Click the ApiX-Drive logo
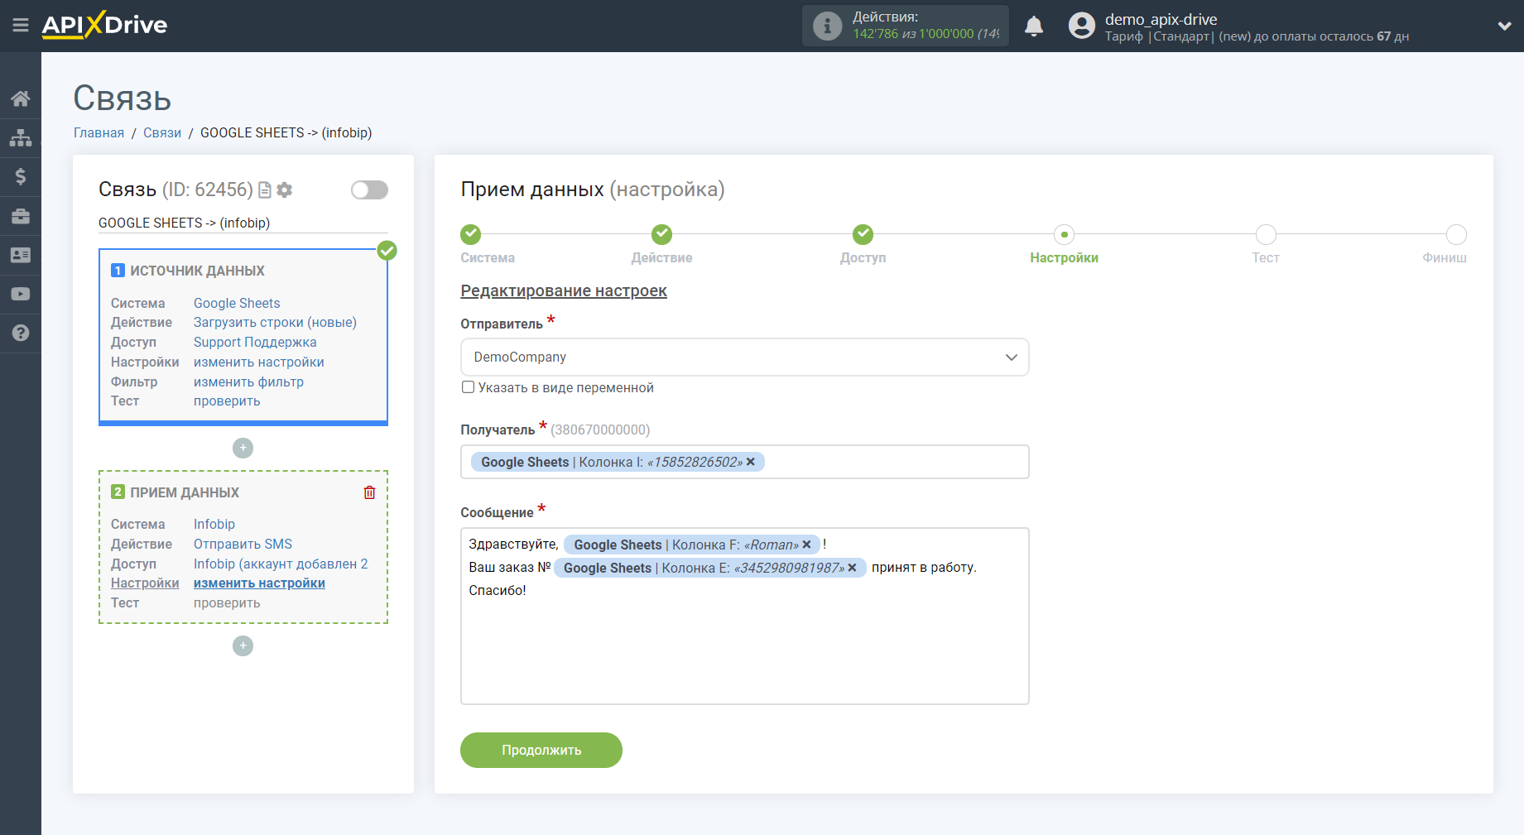 click(x=104, y=25)
